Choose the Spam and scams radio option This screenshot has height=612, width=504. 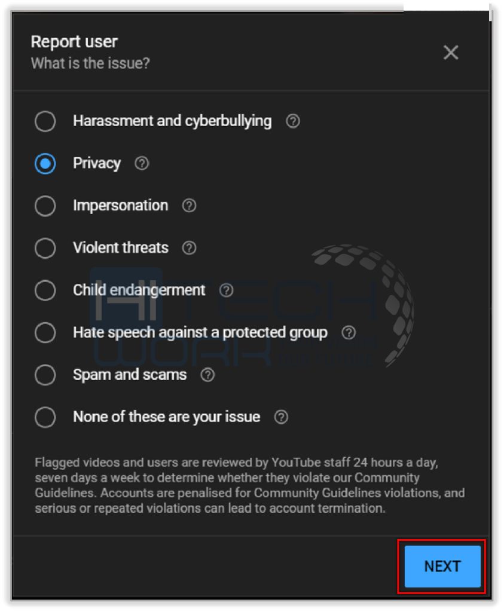(45, 375)
